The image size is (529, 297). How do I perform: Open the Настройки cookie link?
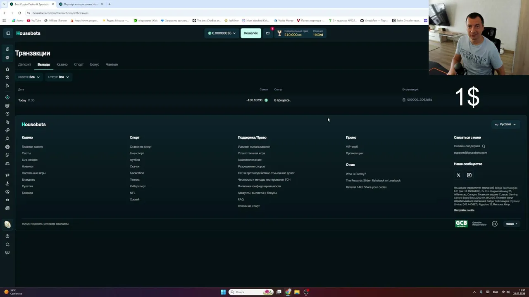pyautogui.click(x=464, y=210)
